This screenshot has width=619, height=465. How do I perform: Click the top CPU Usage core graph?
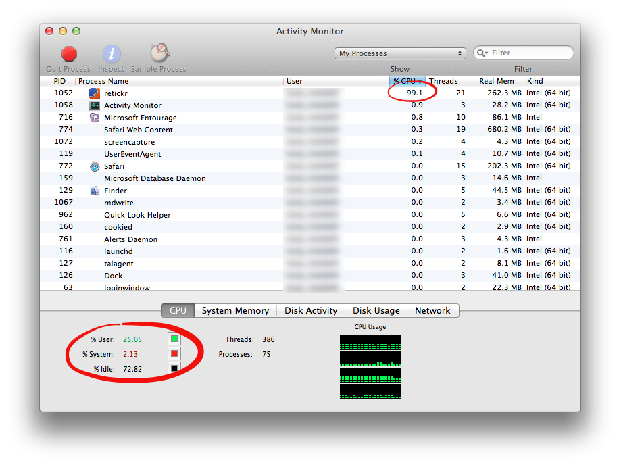pyautogui.click(x=370, y=343)
